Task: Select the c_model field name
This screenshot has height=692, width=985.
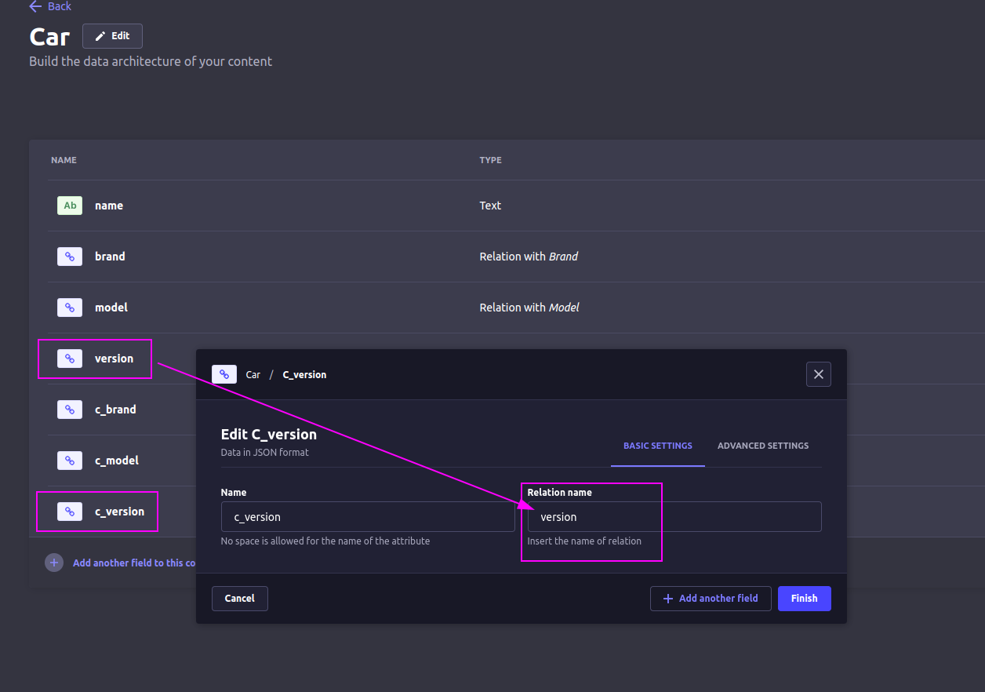Action: [x=117, y=461]
